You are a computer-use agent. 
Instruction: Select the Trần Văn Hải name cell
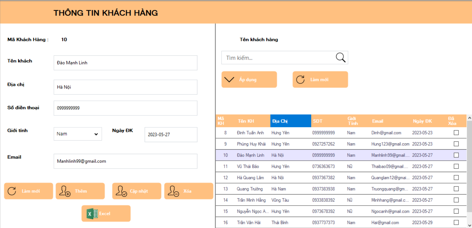pos(249,222)
